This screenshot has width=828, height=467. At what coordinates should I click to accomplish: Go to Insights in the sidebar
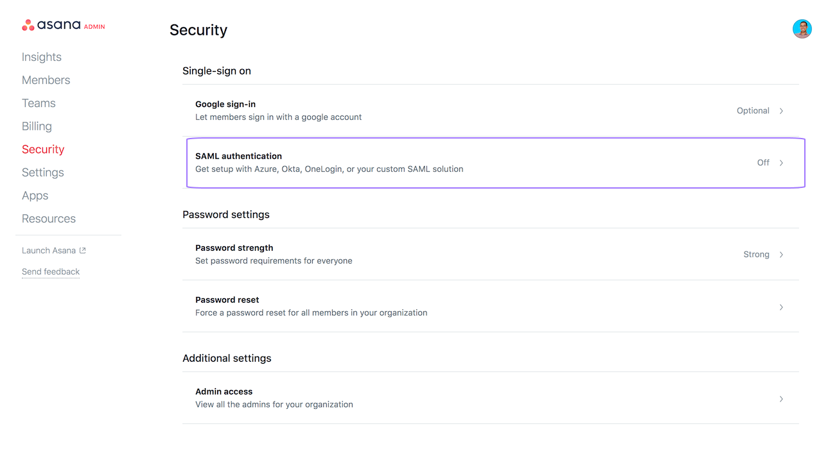click(x=42, y=57)
